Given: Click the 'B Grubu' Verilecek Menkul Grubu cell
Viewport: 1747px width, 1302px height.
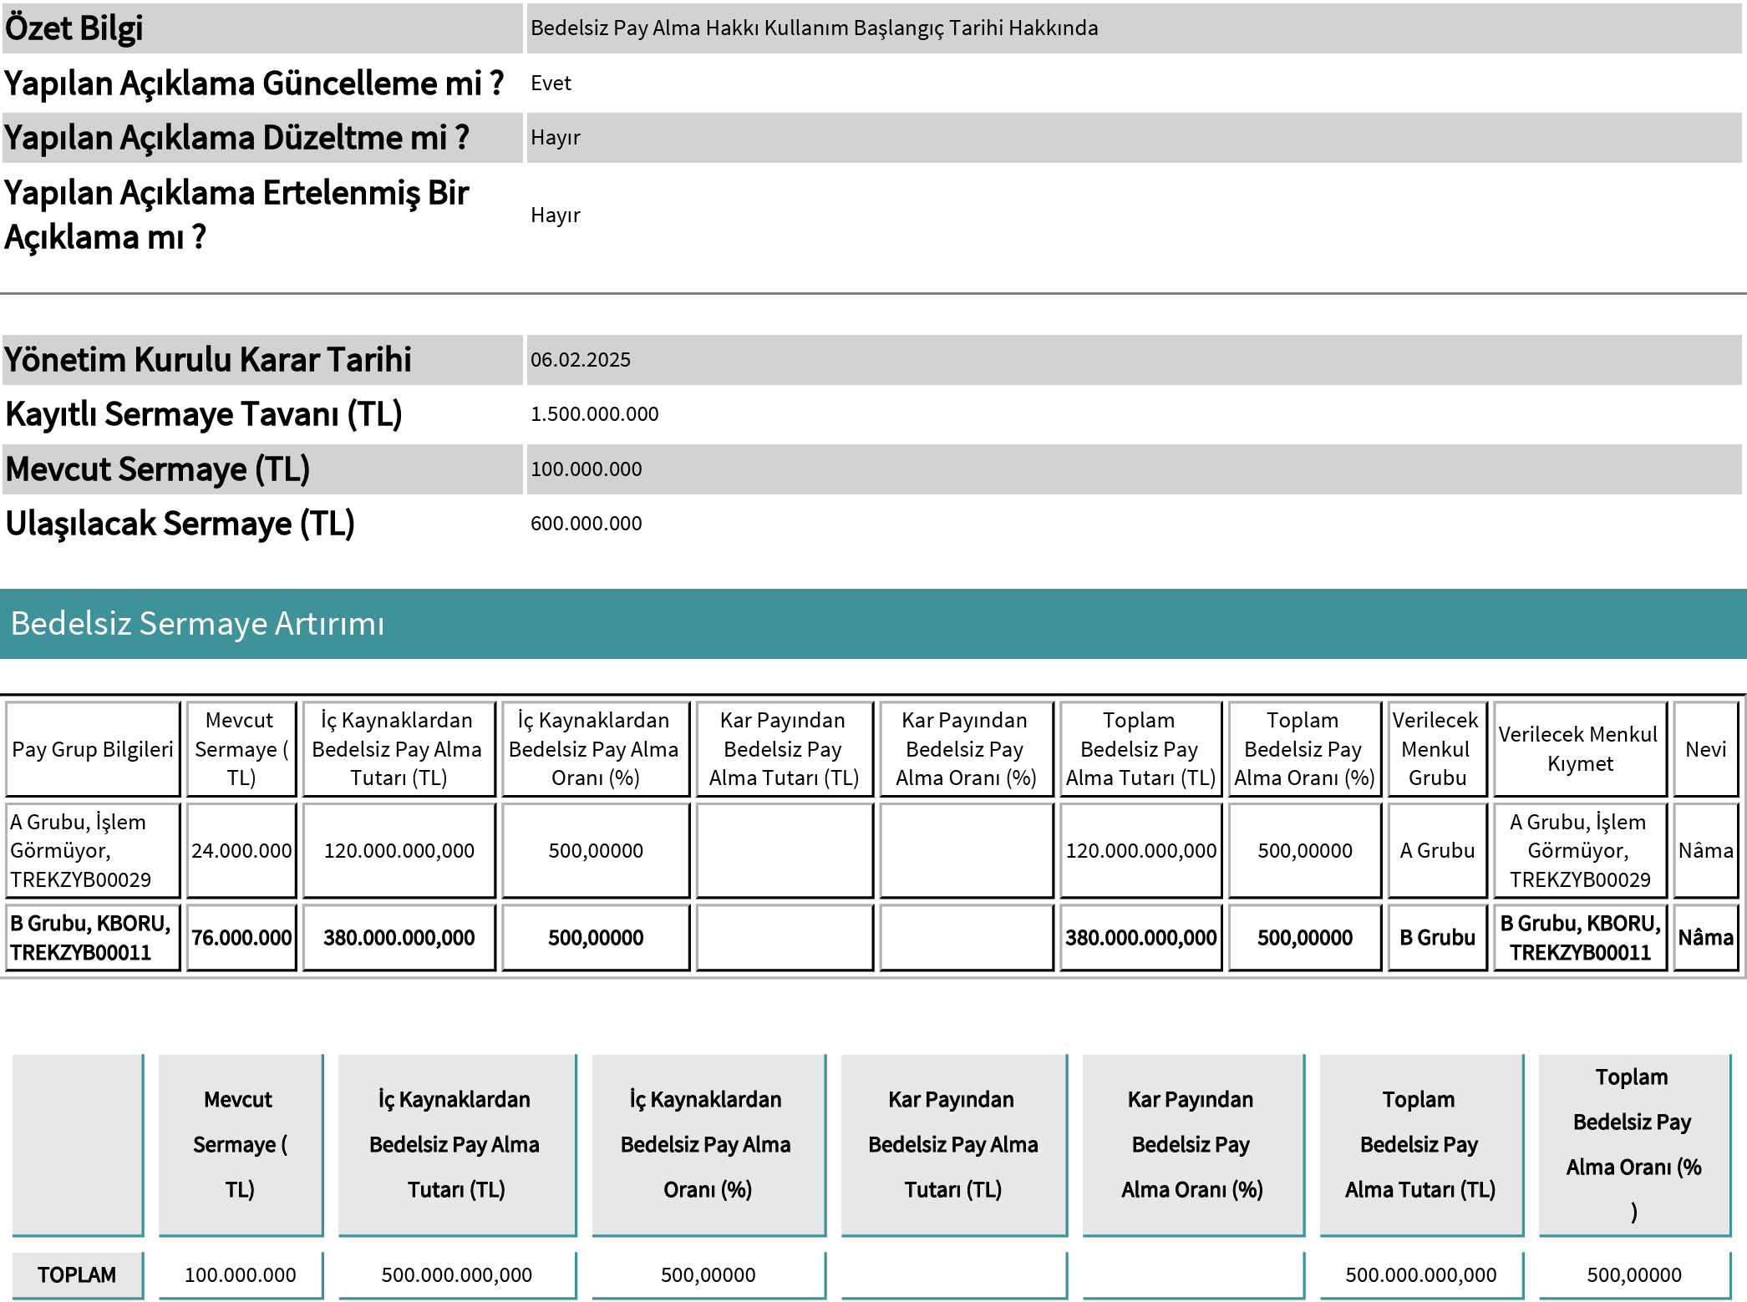Looking at the screenshot, I should (1437, 938).
